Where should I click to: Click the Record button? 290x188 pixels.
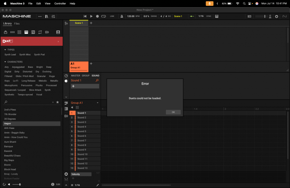pyautogui.click(x=97, y=16)
